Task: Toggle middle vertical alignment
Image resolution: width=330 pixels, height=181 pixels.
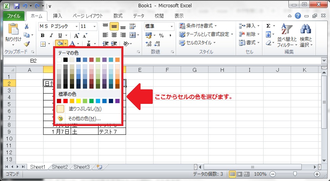Action: (114, 26)
